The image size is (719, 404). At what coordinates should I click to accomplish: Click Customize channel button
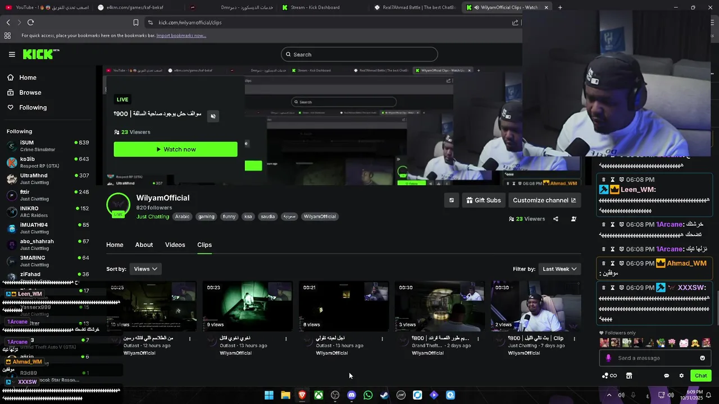click(x=544, y=200)
